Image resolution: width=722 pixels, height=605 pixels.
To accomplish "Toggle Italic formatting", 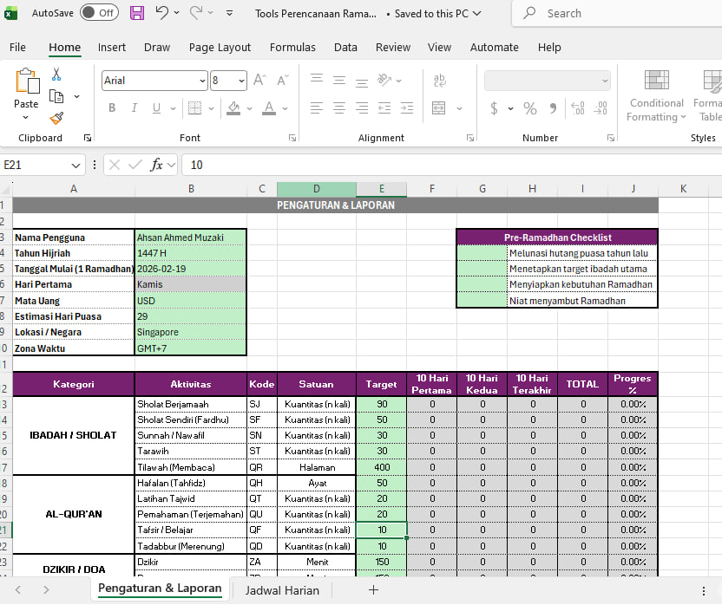I will [134, 108].
